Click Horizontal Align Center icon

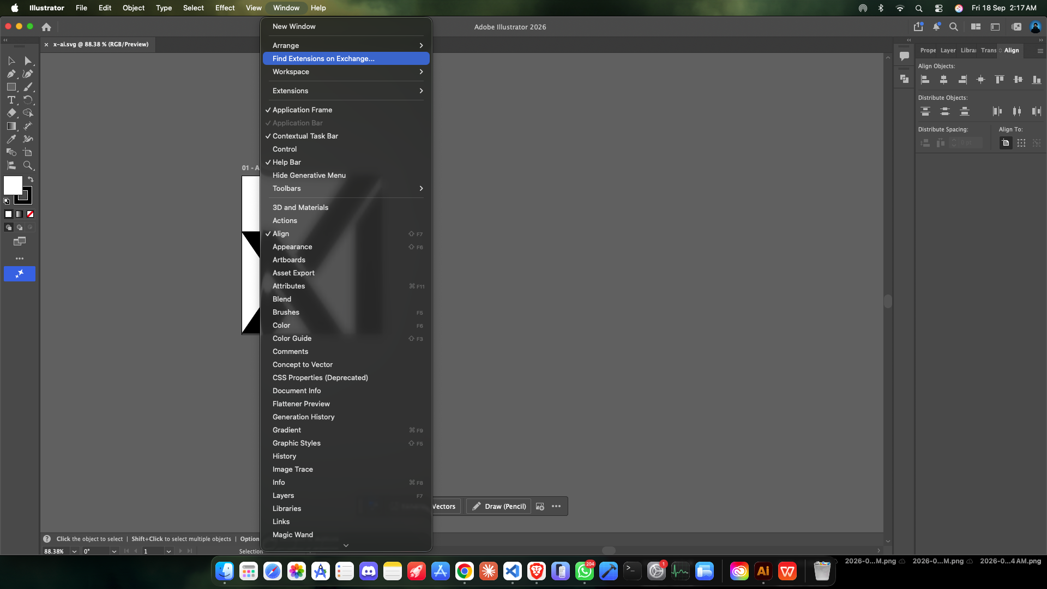click(944, 80)
